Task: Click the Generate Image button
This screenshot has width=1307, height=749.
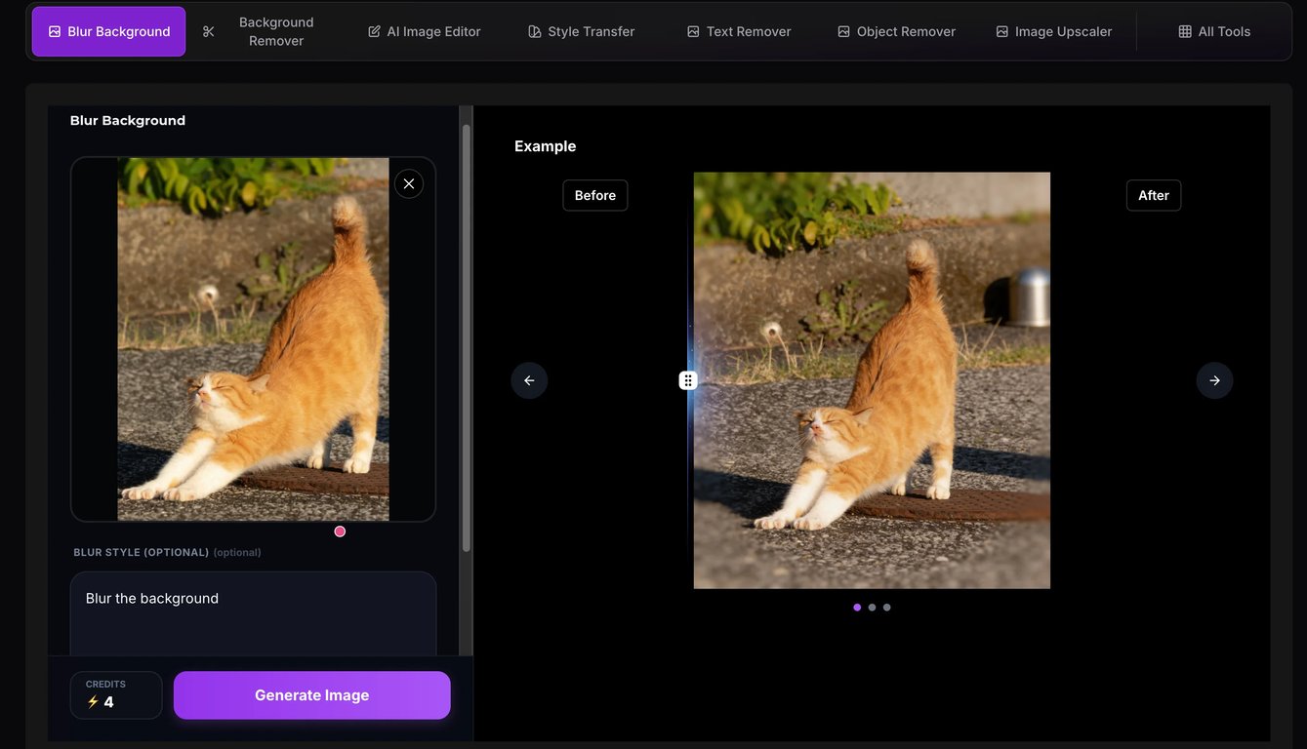Action: click(x=312, y=695)
